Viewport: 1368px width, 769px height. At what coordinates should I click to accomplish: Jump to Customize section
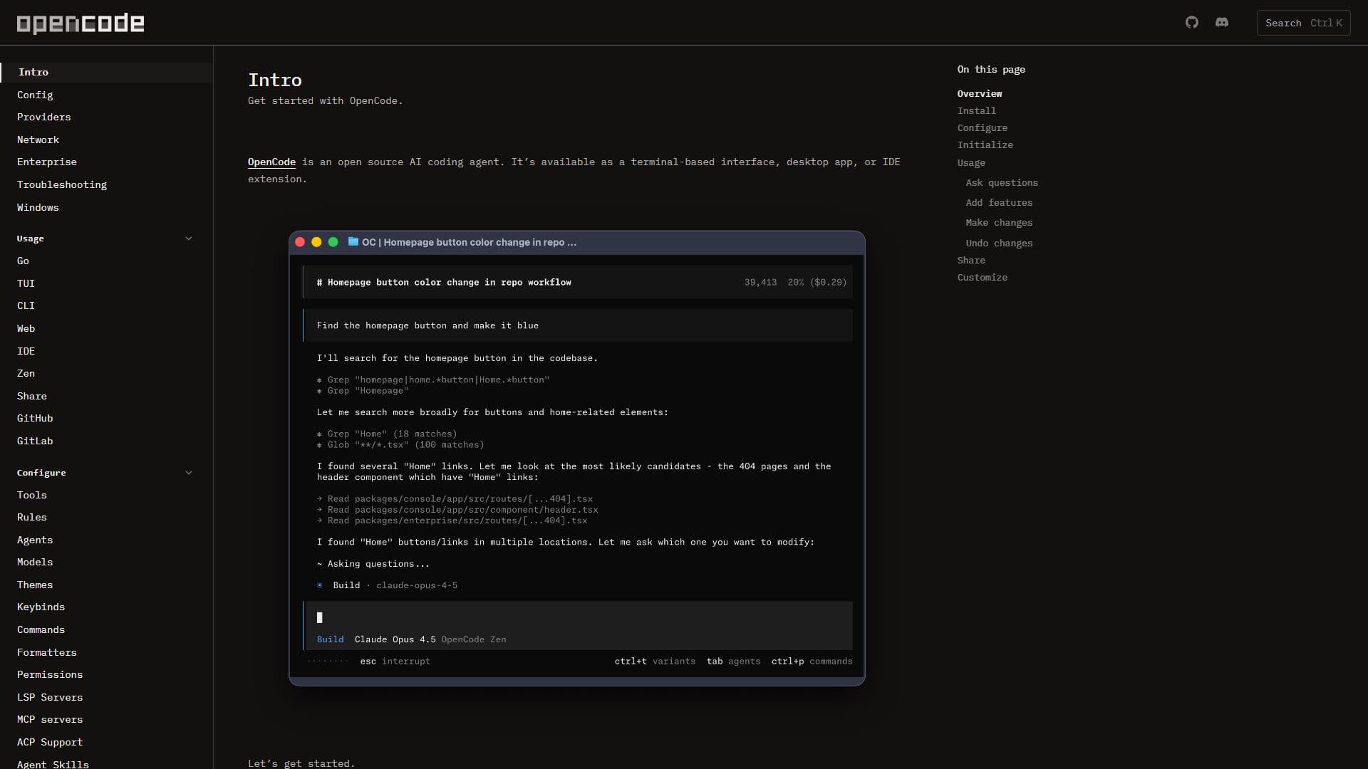coord(983,277)
